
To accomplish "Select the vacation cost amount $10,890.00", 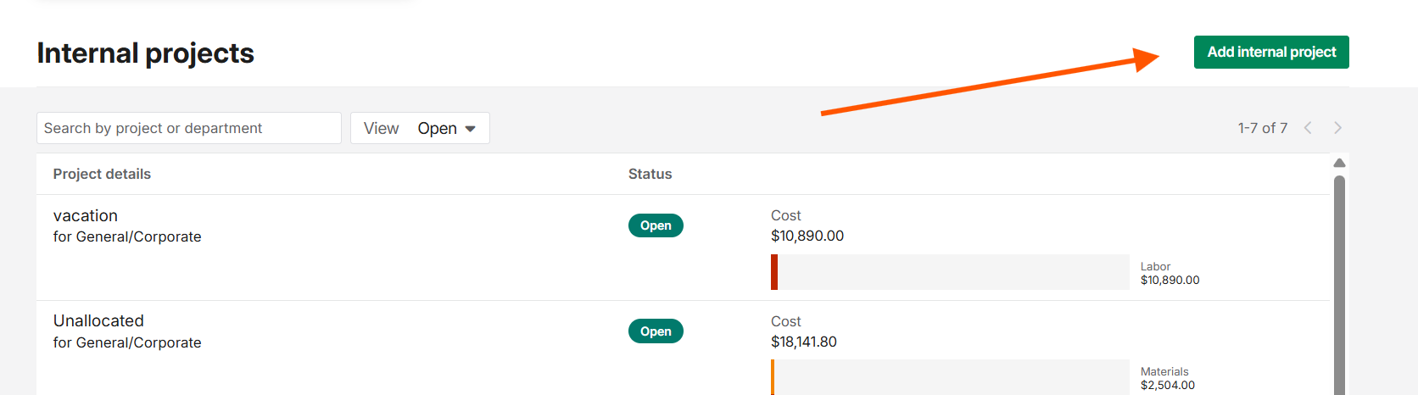I will coord(807,236).
